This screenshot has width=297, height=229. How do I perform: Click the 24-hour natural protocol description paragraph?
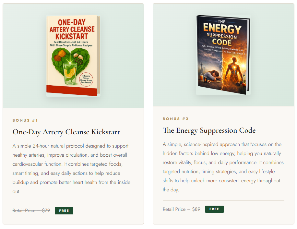(x=71, y=169)
